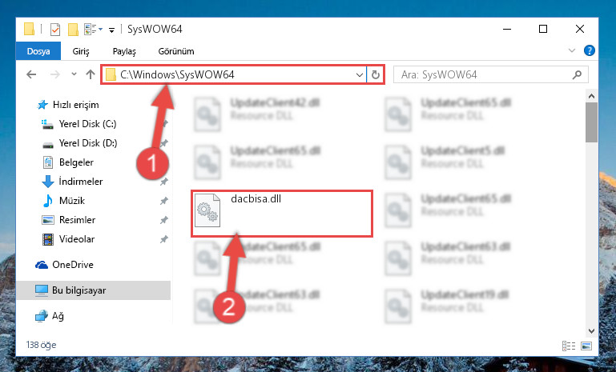Expand the ribbon chevron
Viewport: 616px width, 372px height.
tap(572, 50)
